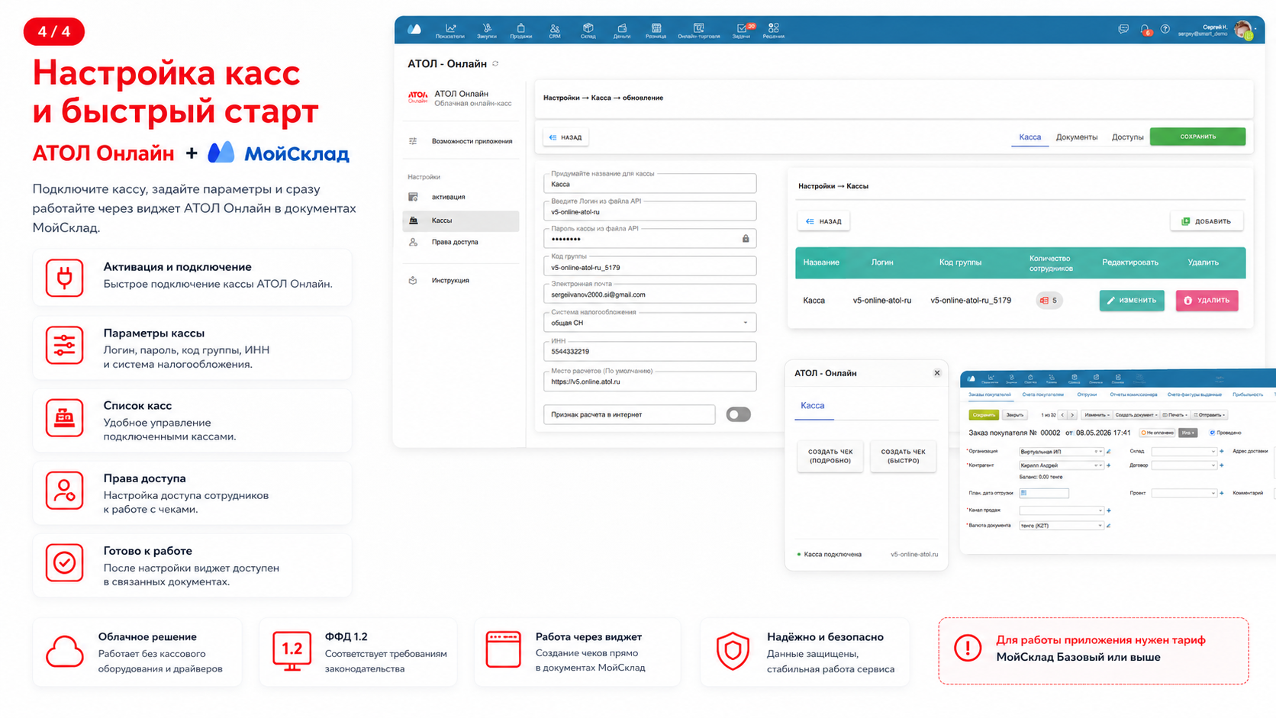The width and height of the screenshot is (1276, 718).
Task: Open the CRM section in the top bar
Action: [555, 31]
